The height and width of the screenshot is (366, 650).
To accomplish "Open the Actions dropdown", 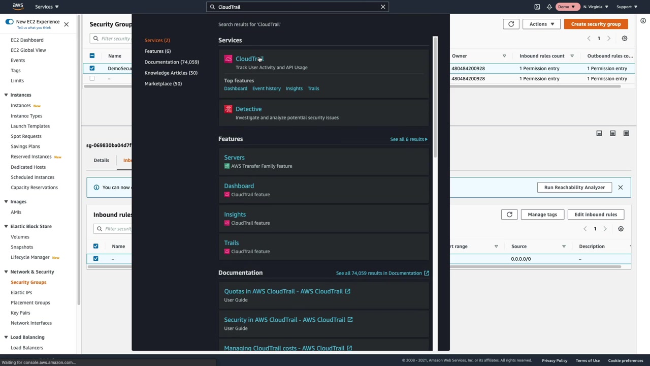I will click(541, 24).
